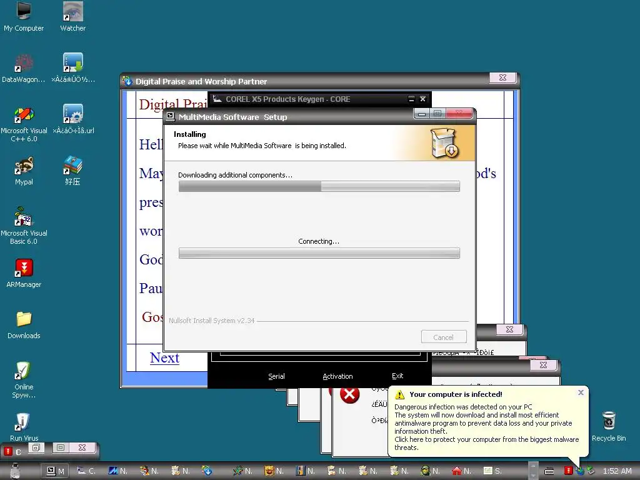Screen dimensions: 640x480
Task: Click the Downloading additional components progress bar
Action: click(319, 186)
